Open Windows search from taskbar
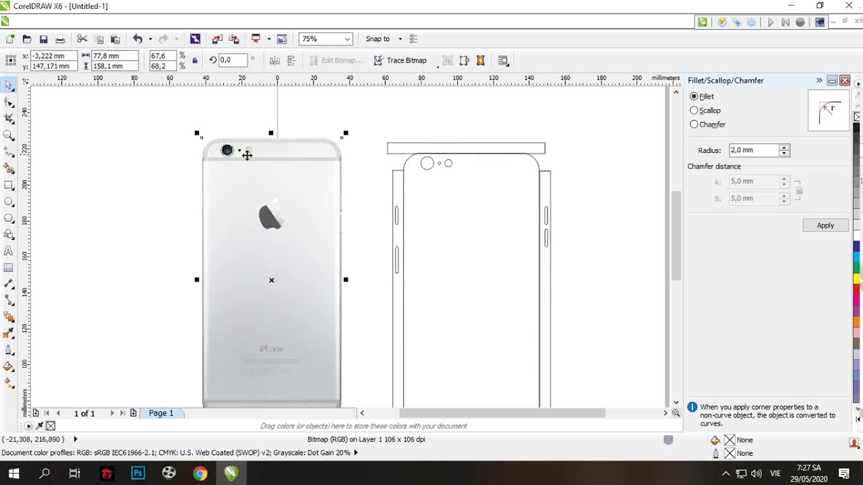 click(x=44, y=474)
